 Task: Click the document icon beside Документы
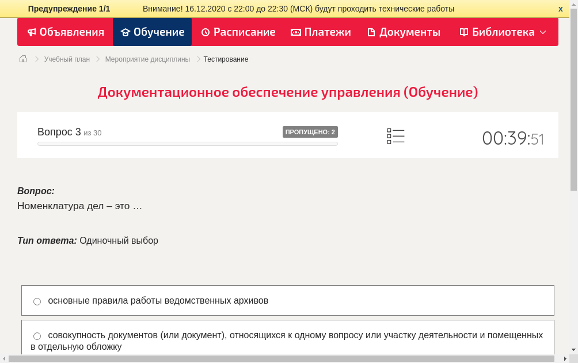371,32
